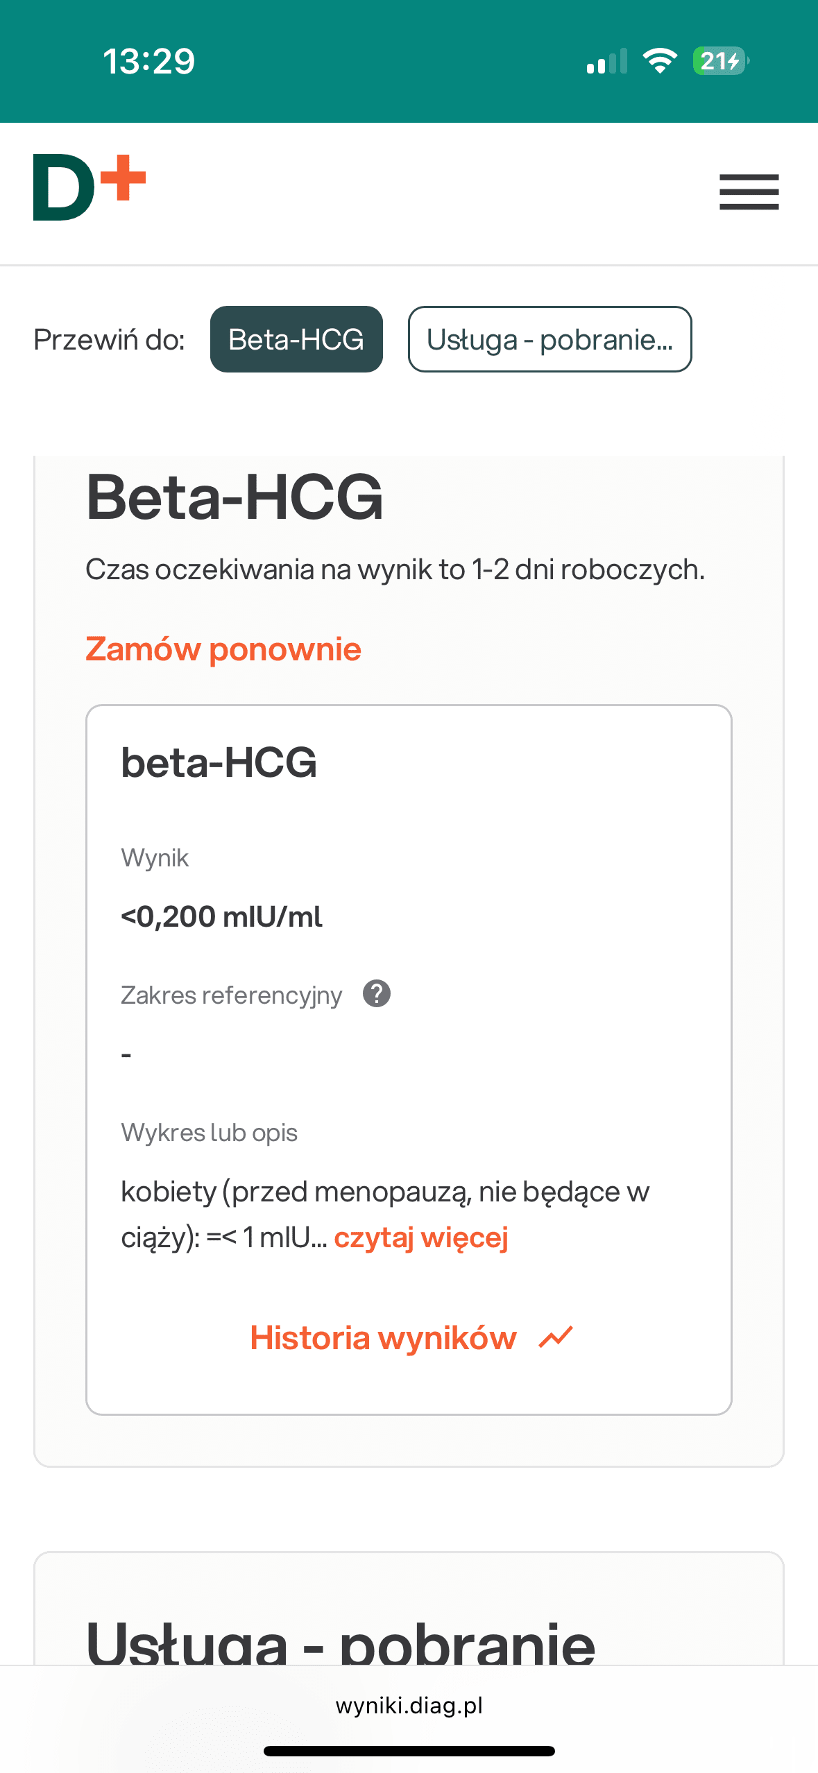
Task: Tap the 13:29 clock in status bar
Action: point(149,61)
